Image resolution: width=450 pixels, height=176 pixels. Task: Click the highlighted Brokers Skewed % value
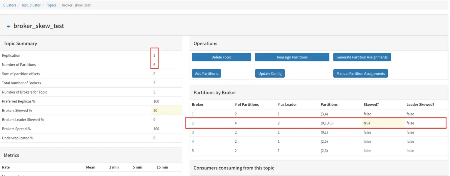coord(155,110)
